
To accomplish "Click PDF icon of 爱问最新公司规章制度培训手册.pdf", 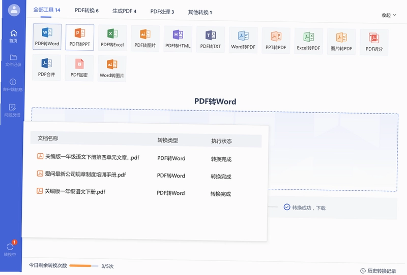I will [40, 174].
